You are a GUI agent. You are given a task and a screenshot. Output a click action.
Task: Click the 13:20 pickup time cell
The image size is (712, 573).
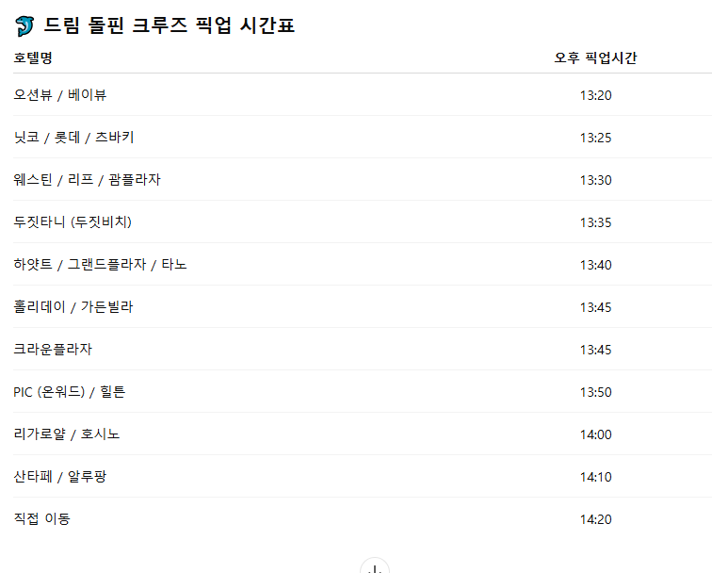(595, 95)
